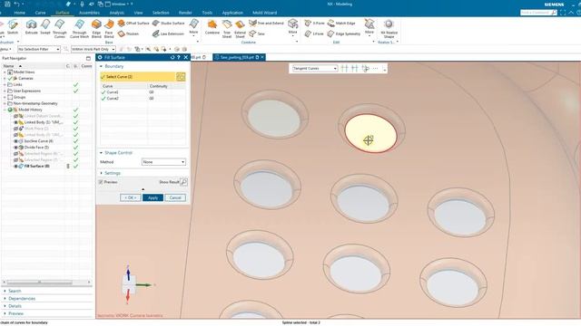Click the Combine tool icon

(x=212, y=28)
